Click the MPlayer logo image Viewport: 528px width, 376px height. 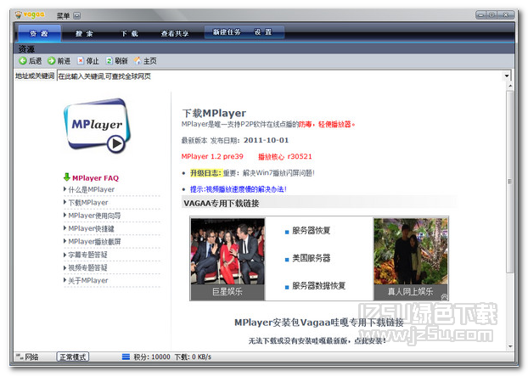(x=97, y=126)
